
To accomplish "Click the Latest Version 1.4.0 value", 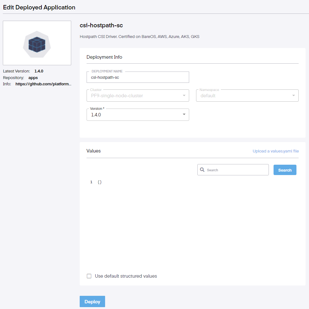I will (x=39, y=71).
